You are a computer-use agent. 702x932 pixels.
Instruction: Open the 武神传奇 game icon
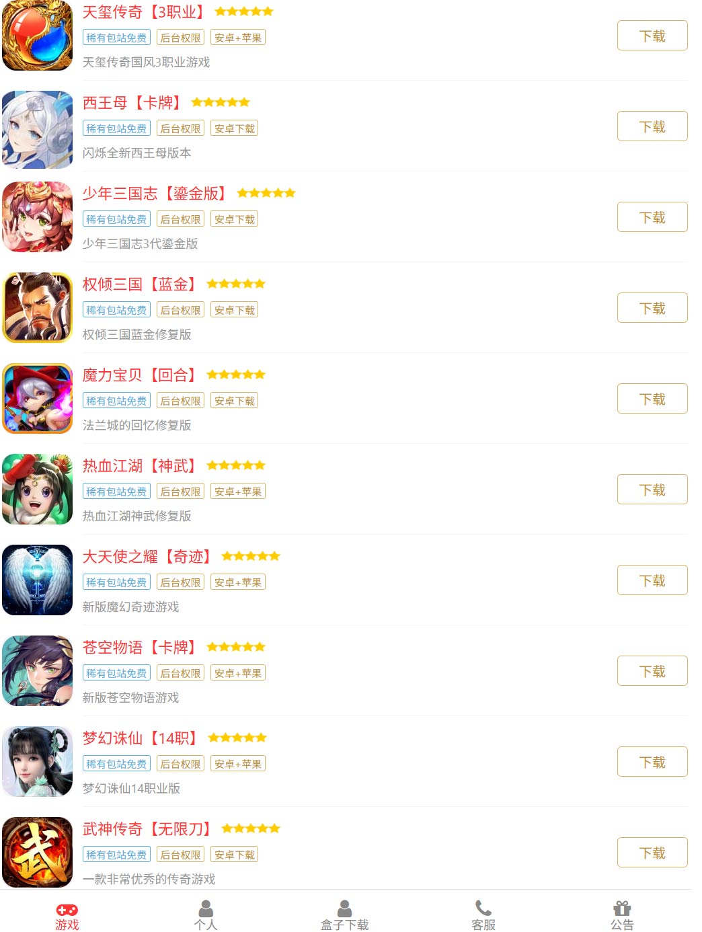[x=38, y=852]
